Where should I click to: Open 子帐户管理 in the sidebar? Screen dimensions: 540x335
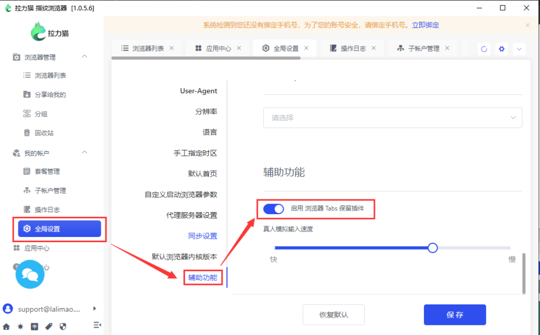pyautogui.click(x=50, y=190)
